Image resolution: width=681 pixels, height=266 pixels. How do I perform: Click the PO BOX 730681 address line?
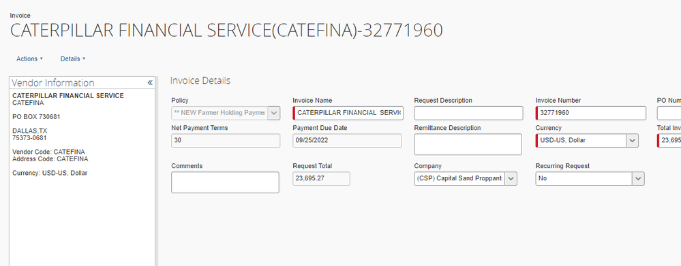click(x=36, y=117)
